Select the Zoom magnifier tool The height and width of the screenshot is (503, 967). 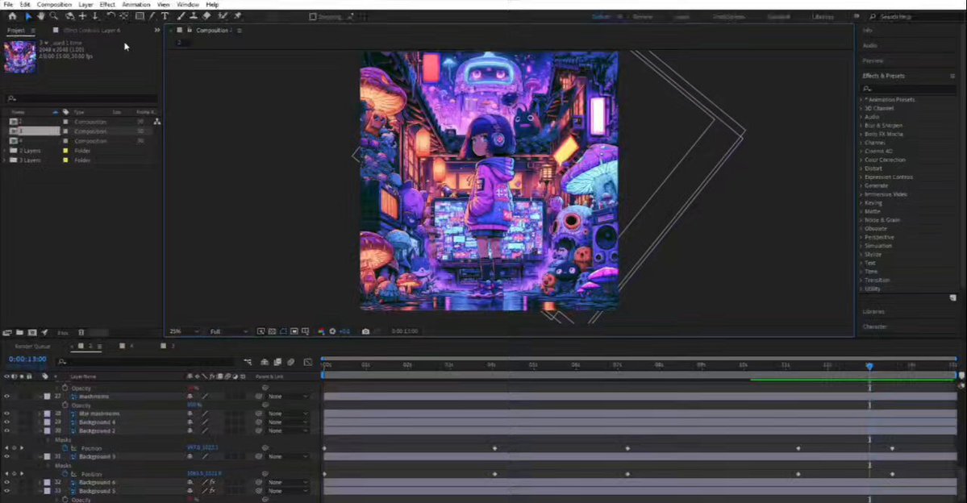54,16
